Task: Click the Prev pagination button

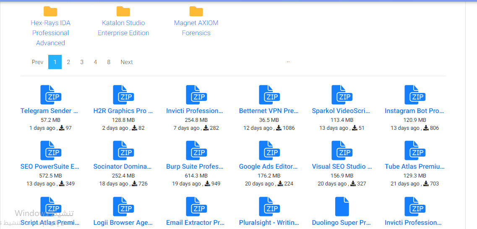Action: coord(37,62)
